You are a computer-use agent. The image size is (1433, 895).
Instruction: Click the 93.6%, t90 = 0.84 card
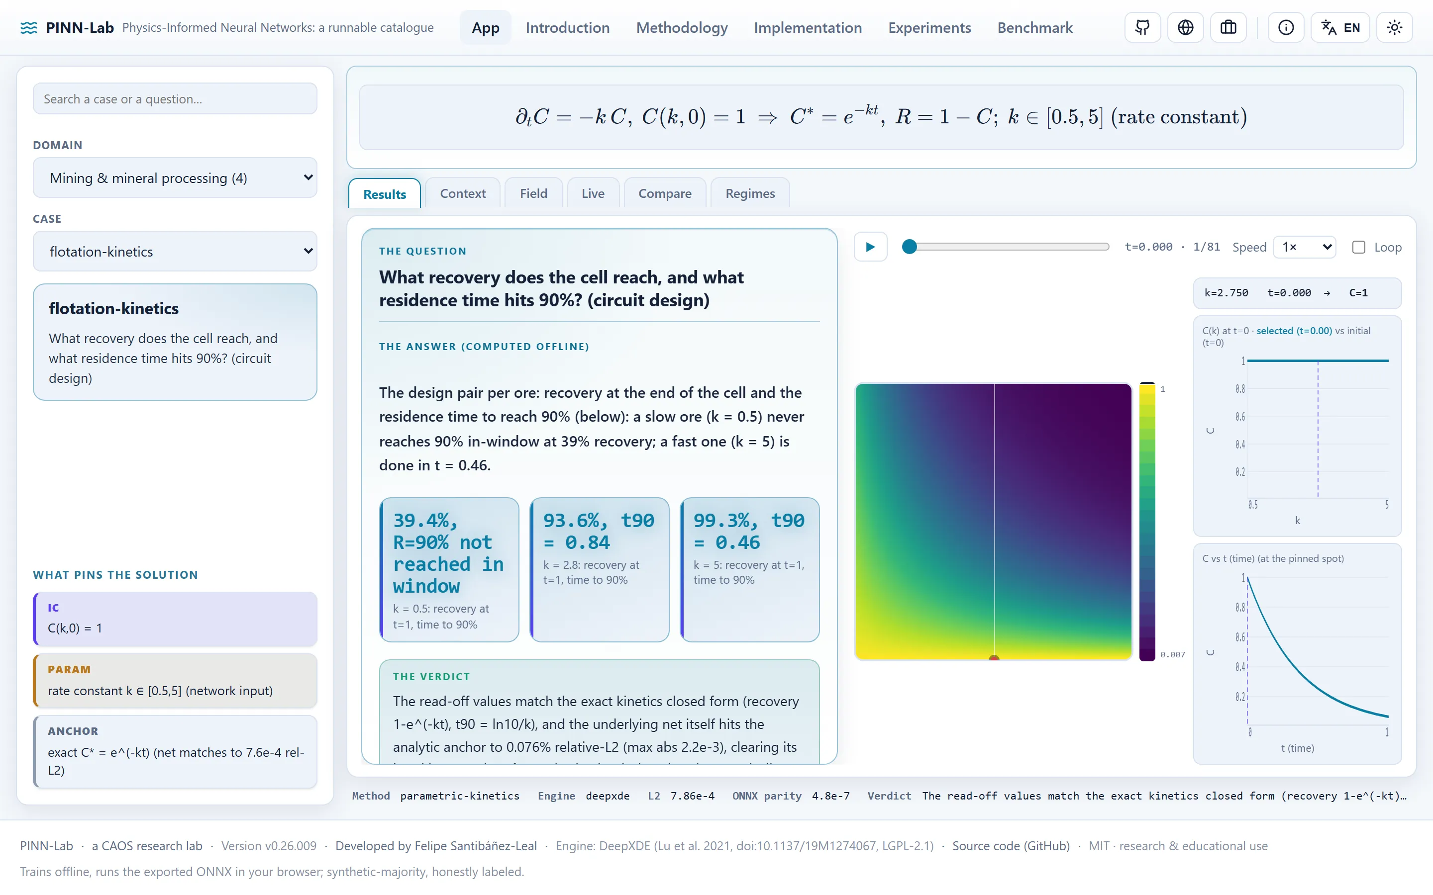point(599,569)
